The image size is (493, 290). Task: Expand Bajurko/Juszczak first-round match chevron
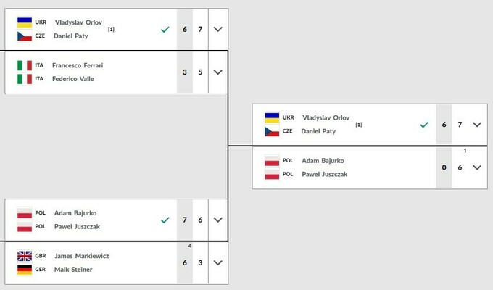pos(217,220)
